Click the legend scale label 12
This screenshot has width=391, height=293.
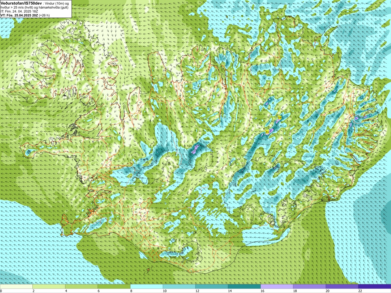197,291
